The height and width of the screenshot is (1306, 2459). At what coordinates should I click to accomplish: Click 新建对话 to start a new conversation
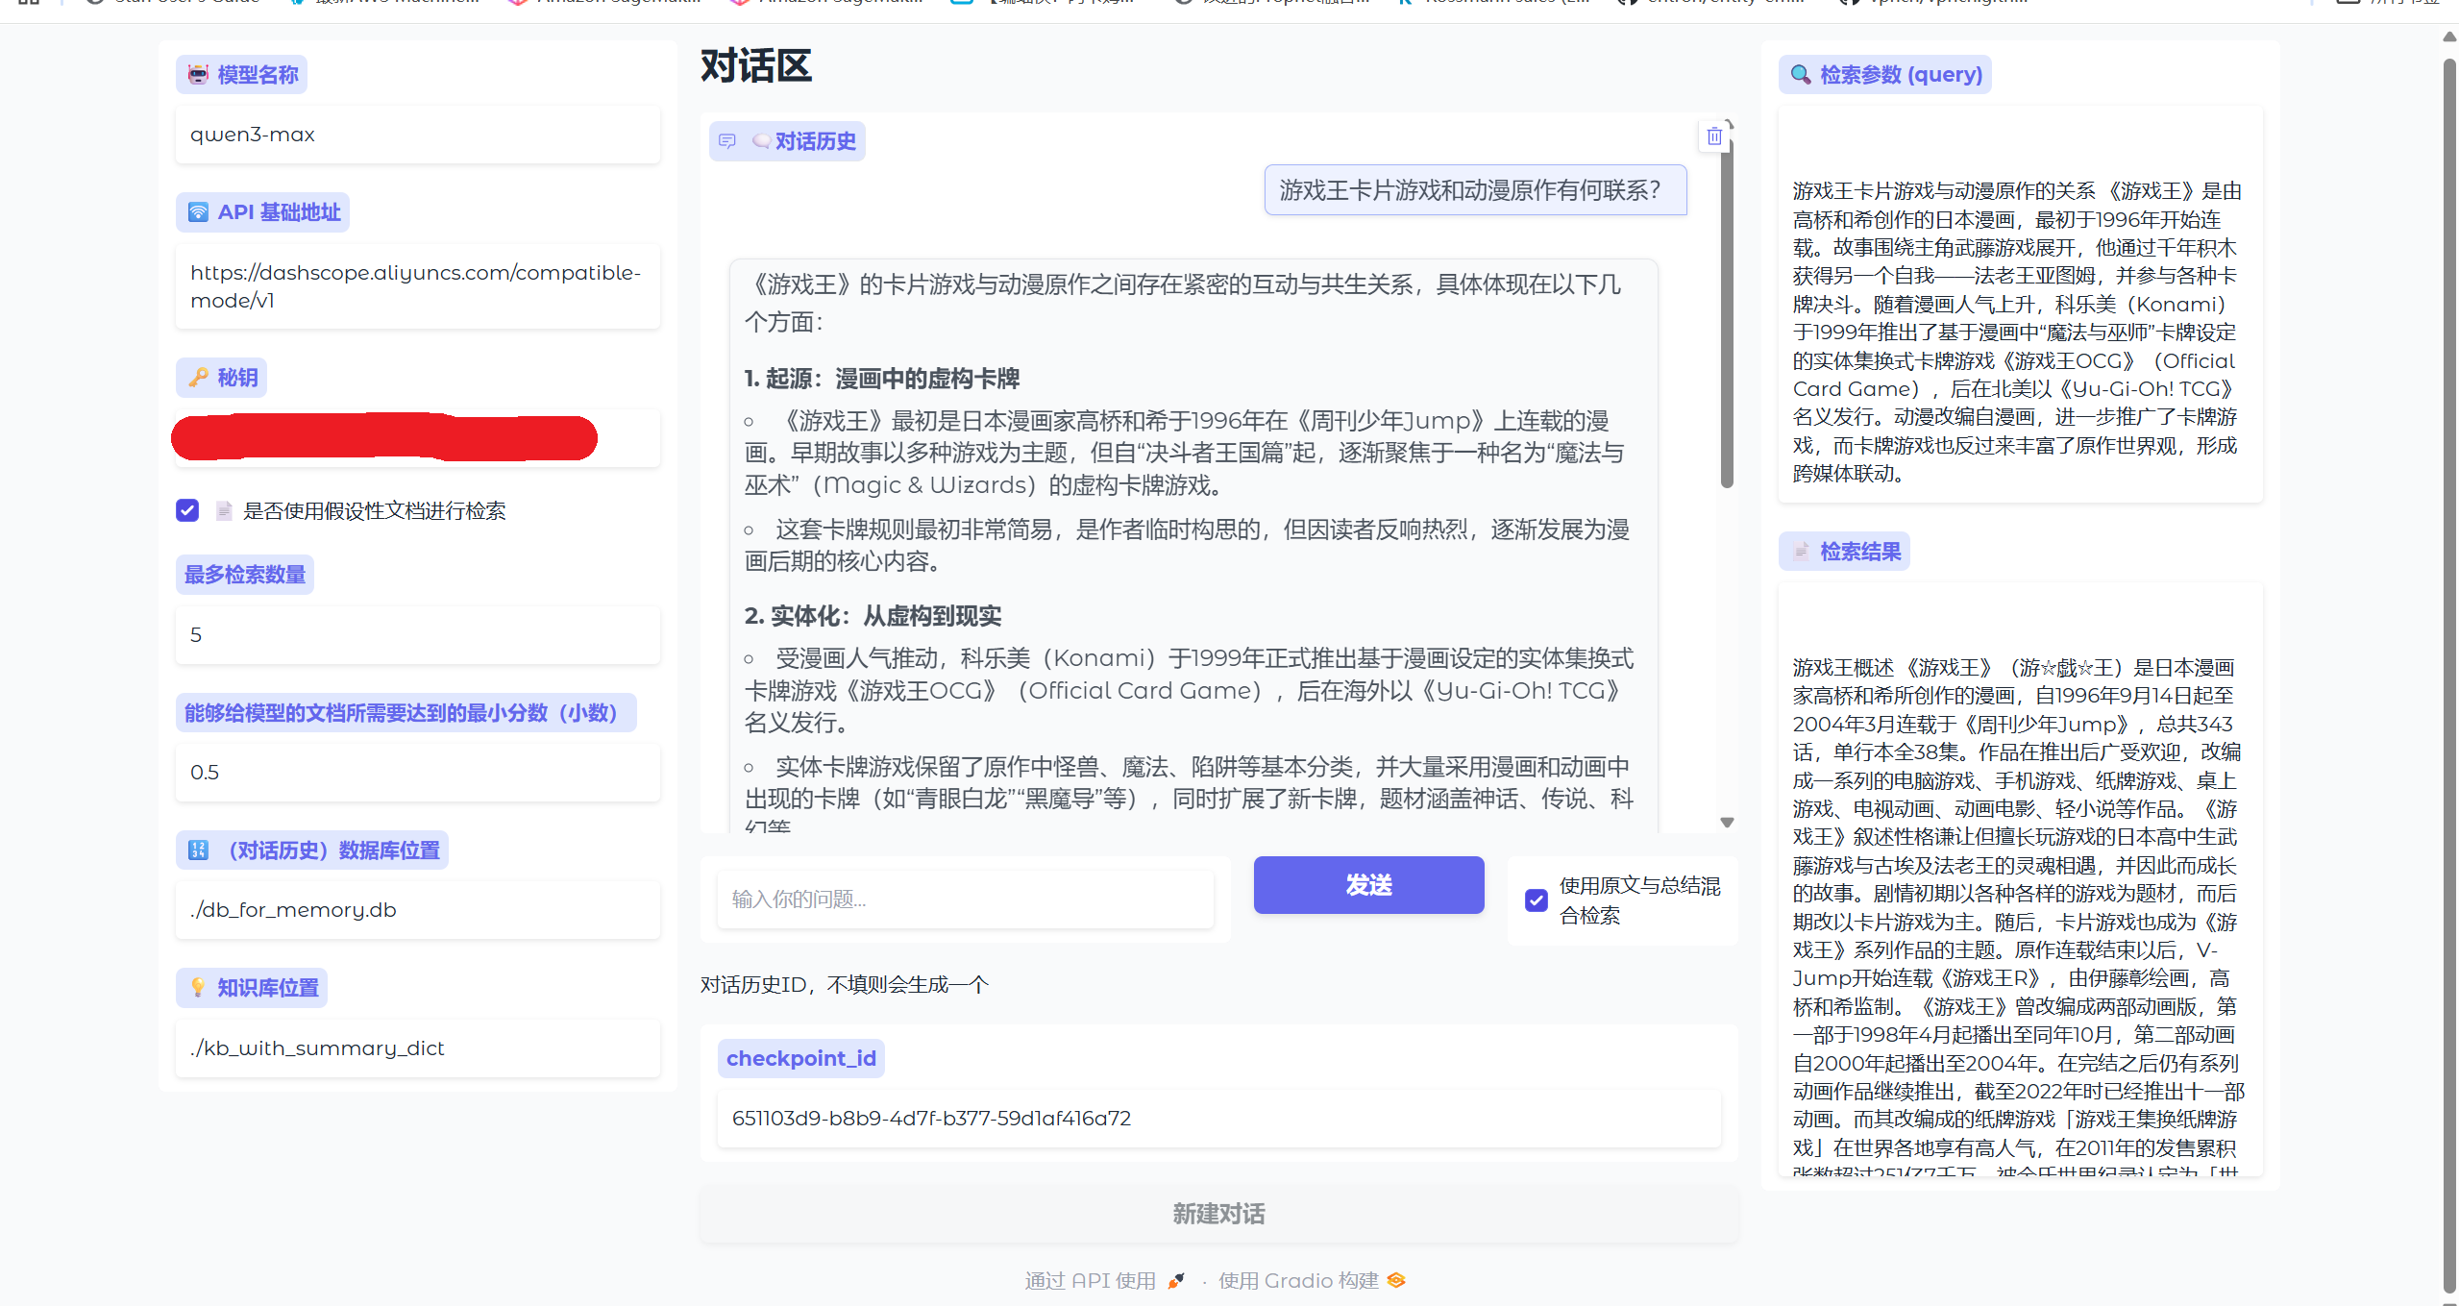[1217, 1213]
